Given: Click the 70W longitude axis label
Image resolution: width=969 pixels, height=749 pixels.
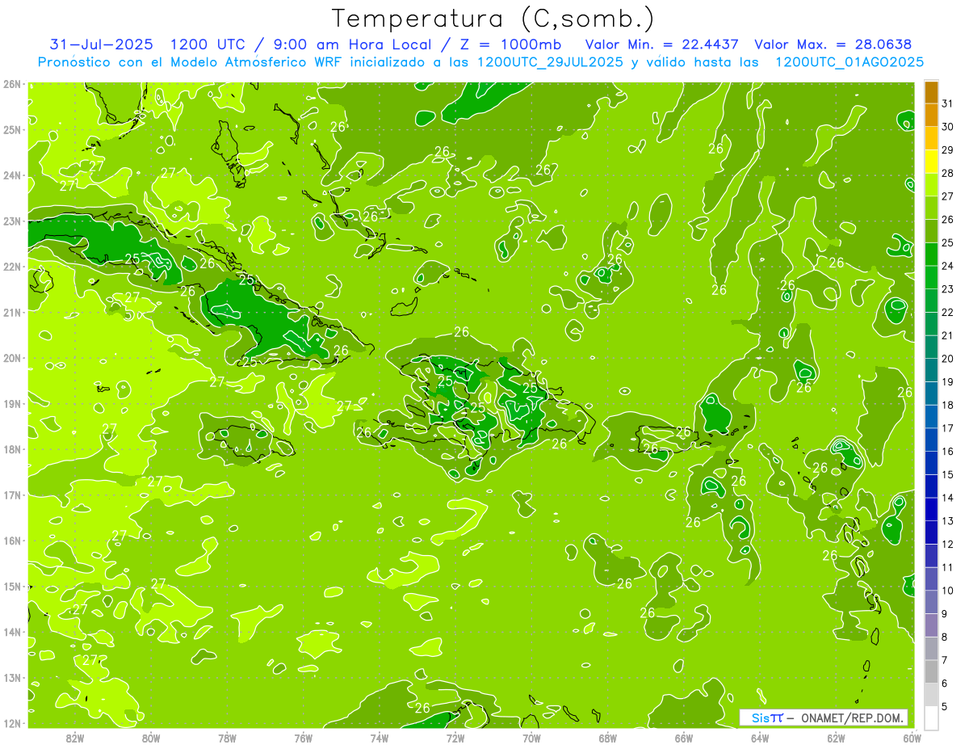Looking at the screenshot, I should [531, 738].
